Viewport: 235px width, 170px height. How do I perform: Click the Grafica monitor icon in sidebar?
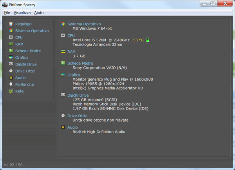11,57
